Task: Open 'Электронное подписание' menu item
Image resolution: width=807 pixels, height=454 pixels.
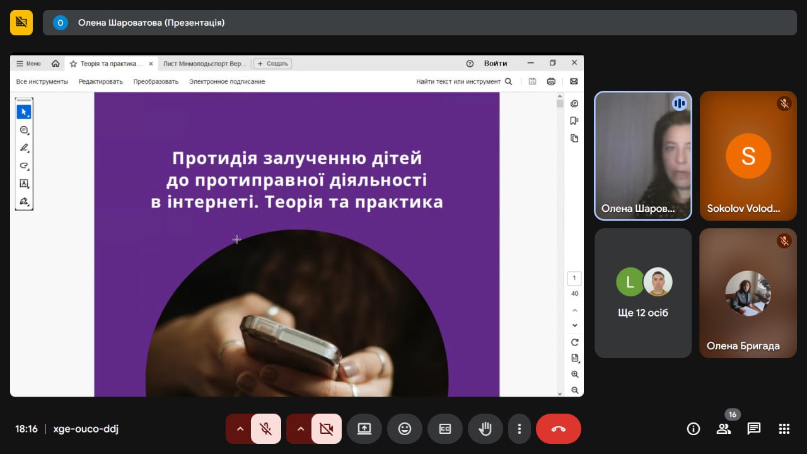Action: tap(227, 81)
